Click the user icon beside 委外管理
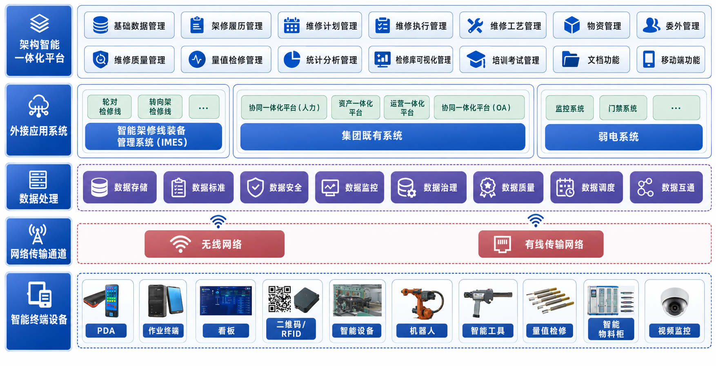 click(651, 25)
